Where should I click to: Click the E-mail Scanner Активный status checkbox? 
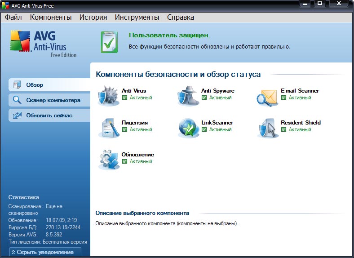point(283,98)
